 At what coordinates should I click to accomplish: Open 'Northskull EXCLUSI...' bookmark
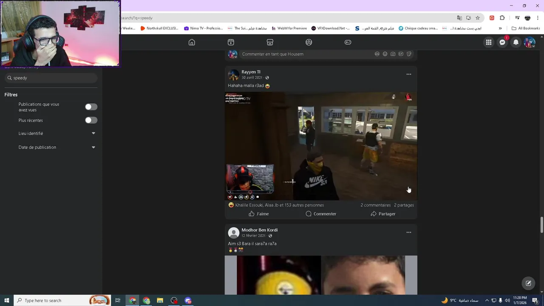coord(159,28)
